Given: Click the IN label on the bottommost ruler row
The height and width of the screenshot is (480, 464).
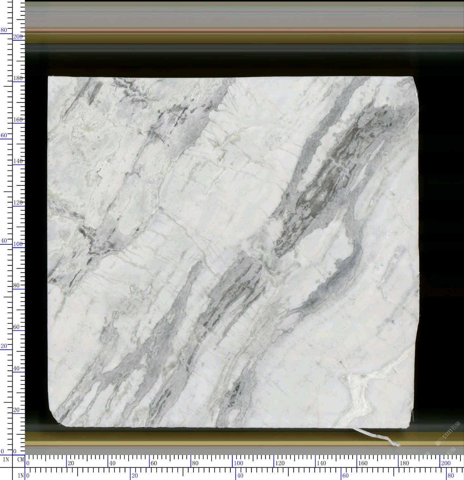Looking at the screenshot, I should pos(20,476).
